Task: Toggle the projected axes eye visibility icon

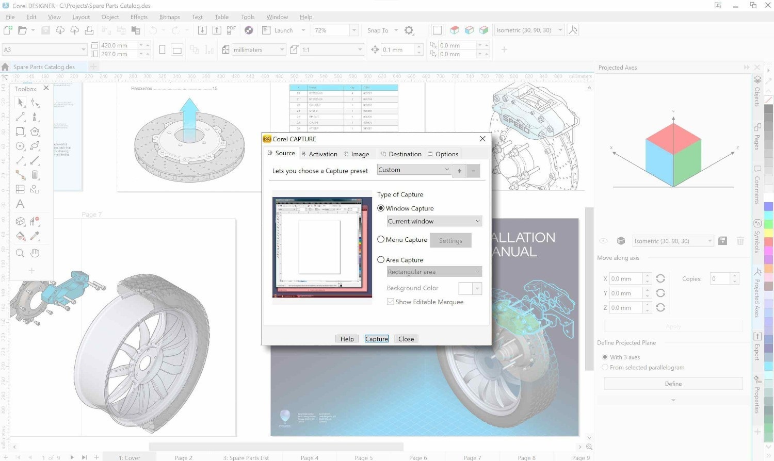Action: (x=603, y=241)
